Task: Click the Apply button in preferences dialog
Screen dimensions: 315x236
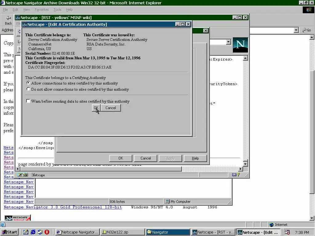Action: 170,158
